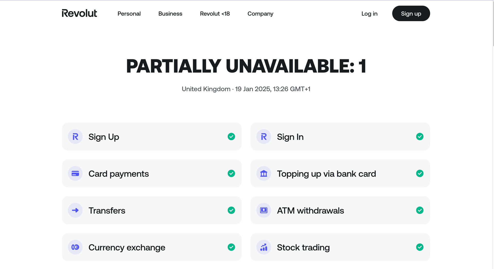The image size is (494, 269).
Task: Click the status indicator for Currency exchange
Action: coord(231,247)
